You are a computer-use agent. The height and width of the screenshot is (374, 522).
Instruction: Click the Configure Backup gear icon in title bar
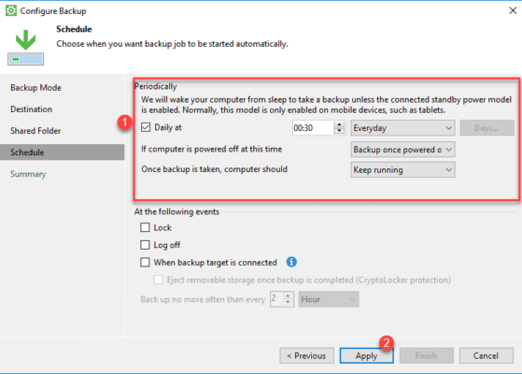10,10
